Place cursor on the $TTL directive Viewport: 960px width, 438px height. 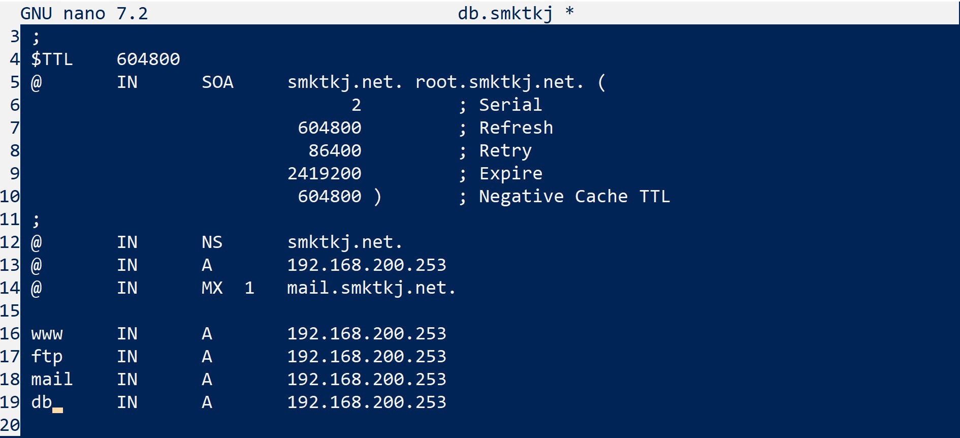[x=52, y=59]
